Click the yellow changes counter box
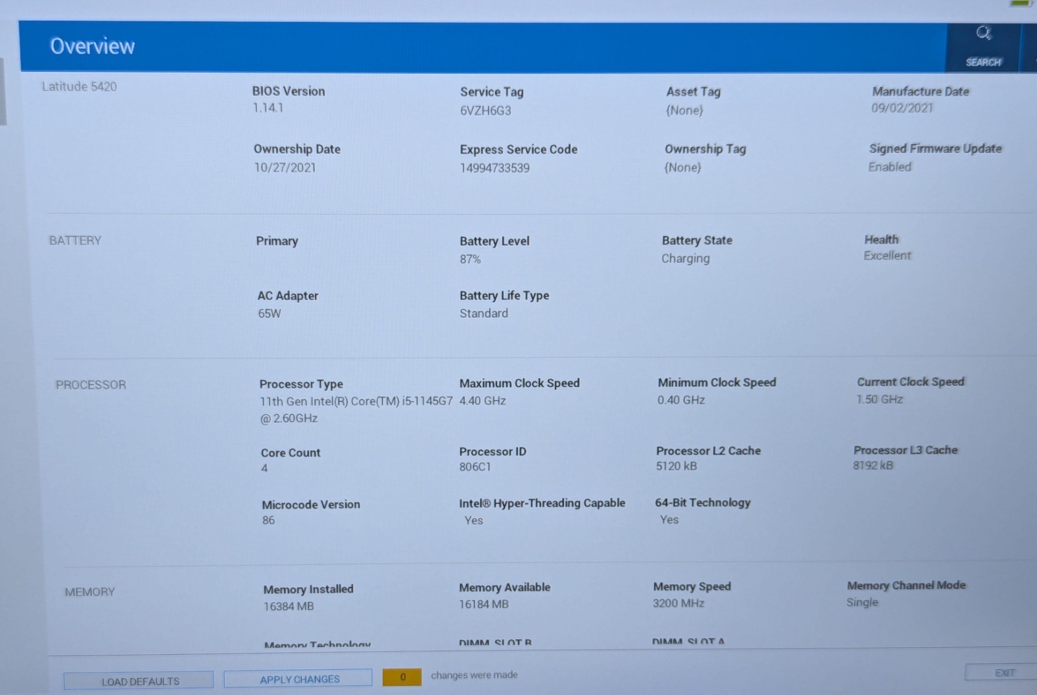Screen dimensions: 1037x695 tap(402, 677)
